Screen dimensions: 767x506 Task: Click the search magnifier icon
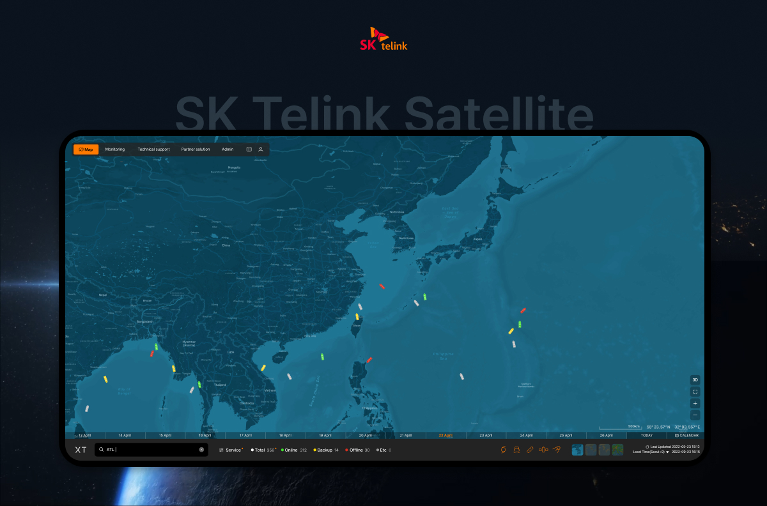click(x=101, y=450)
